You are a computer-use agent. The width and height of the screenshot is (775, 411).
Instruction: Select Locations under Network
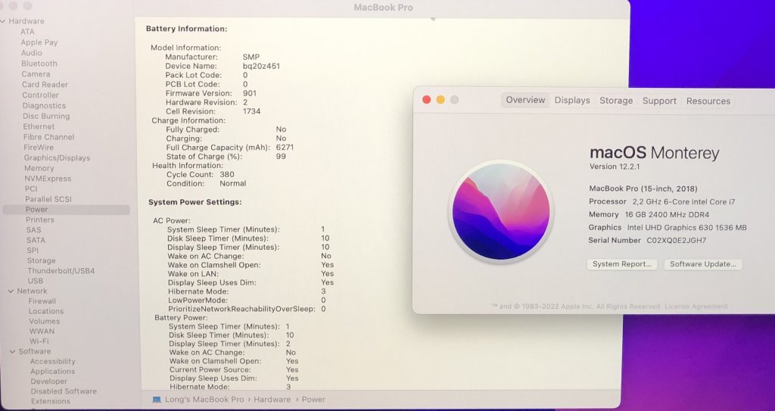point(46,312)
